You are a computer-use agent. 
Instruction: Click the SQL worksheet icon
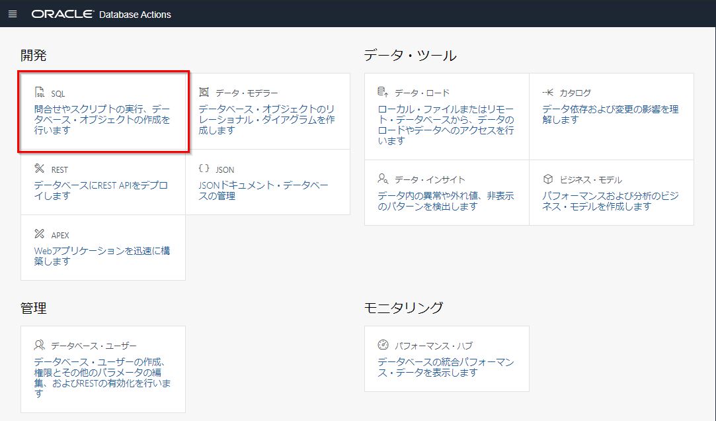pyautogui.click(x=40, y=93)
